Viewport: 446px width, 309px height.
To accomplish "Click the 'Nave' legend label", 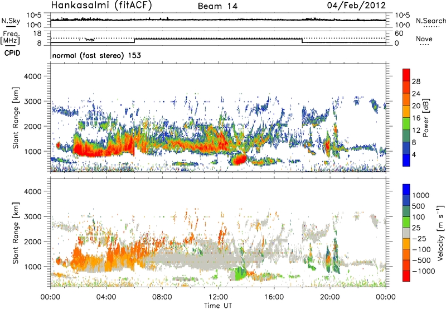I will (x=424, y=38).
